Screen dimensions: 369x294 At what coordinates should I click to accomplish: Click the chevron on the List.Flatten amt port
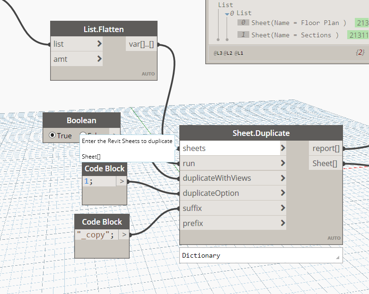click(99, 59)
